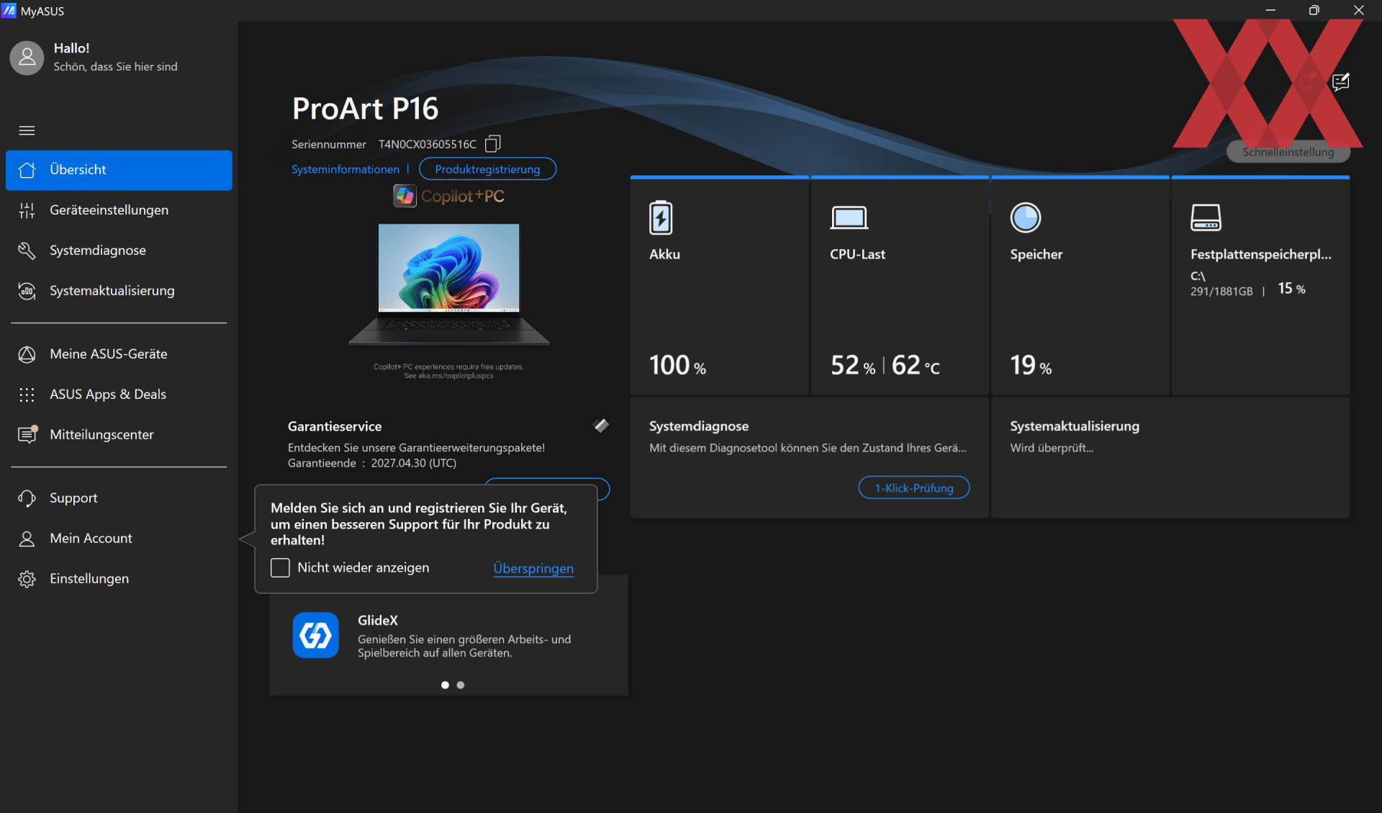This screenshot has height=813, width=1382.
Task: Click the Mitteilungscenter message icon
Action: (x=27, y=434)
